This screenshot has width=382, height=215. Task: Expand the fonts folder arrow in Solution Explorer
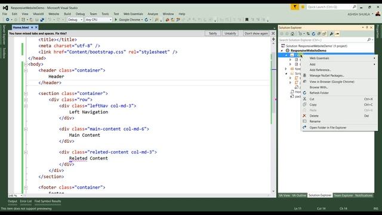(286, 69)
